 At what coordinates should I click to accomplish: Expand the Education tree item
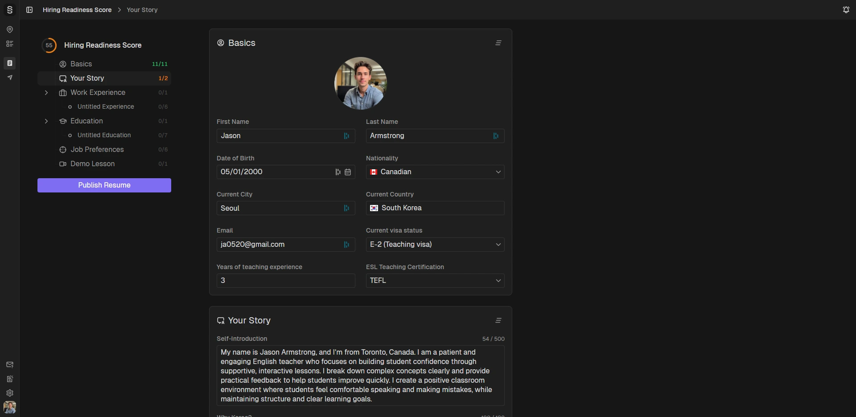[46, 121]
